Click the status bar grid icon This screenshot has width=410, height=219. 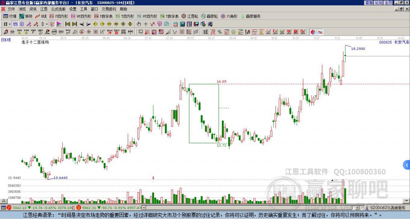pos(3,208)
